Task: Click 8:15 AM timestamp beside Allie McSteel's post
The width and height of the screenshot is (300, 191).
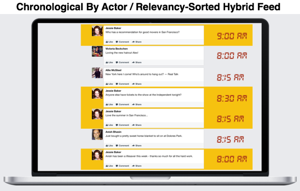Action: (x=230, y=78)
